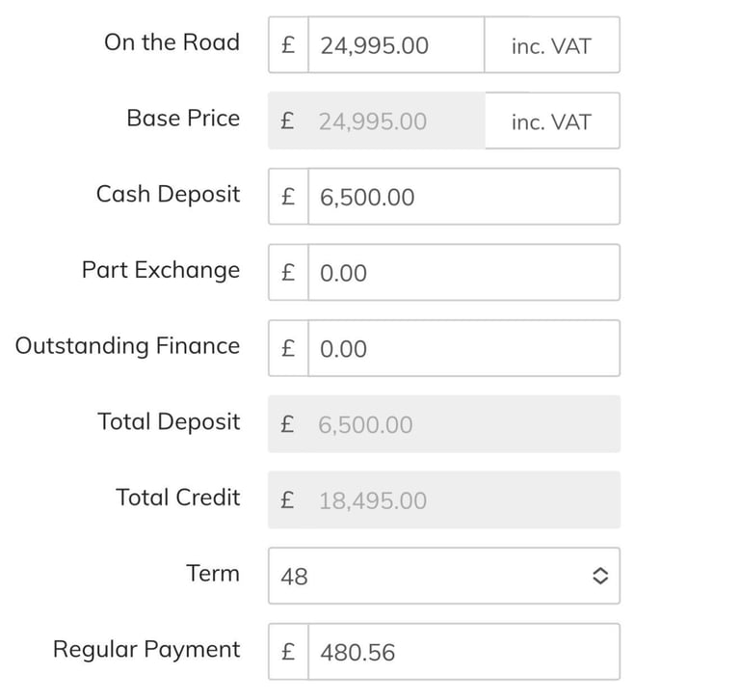
Task: Click the Term dropdown arrows icon
Action: pyautogui.click(x=599, y=577)
